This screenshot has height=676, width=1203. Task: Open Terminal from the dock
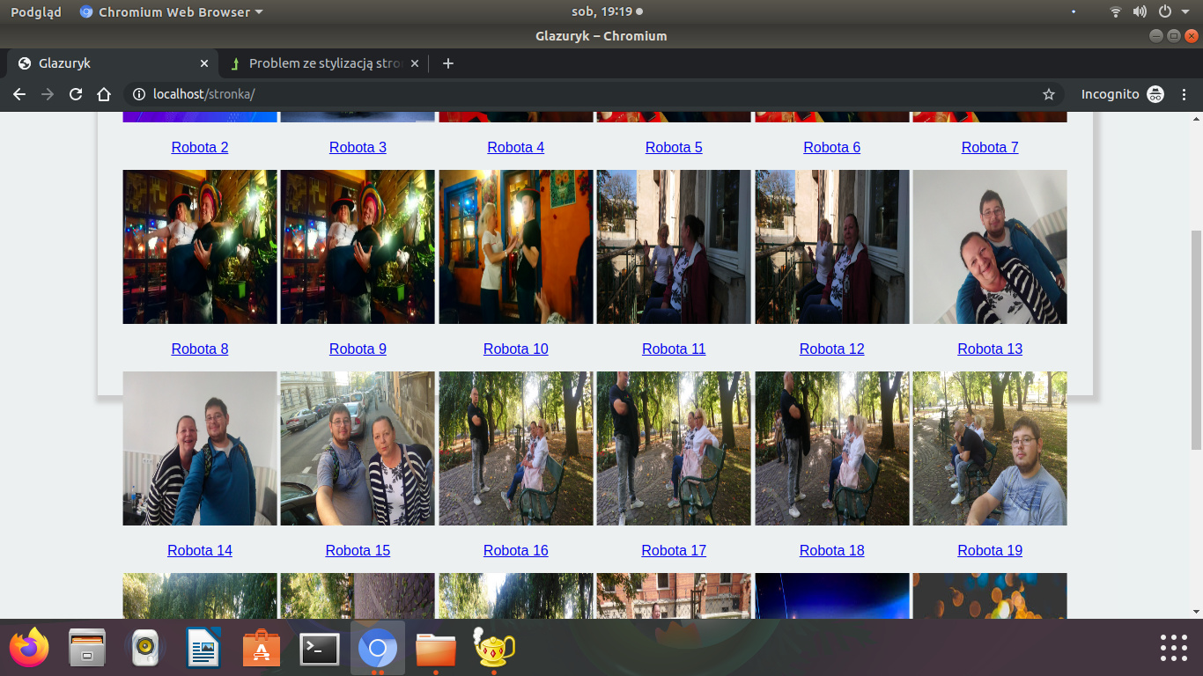tap(319, 650)
